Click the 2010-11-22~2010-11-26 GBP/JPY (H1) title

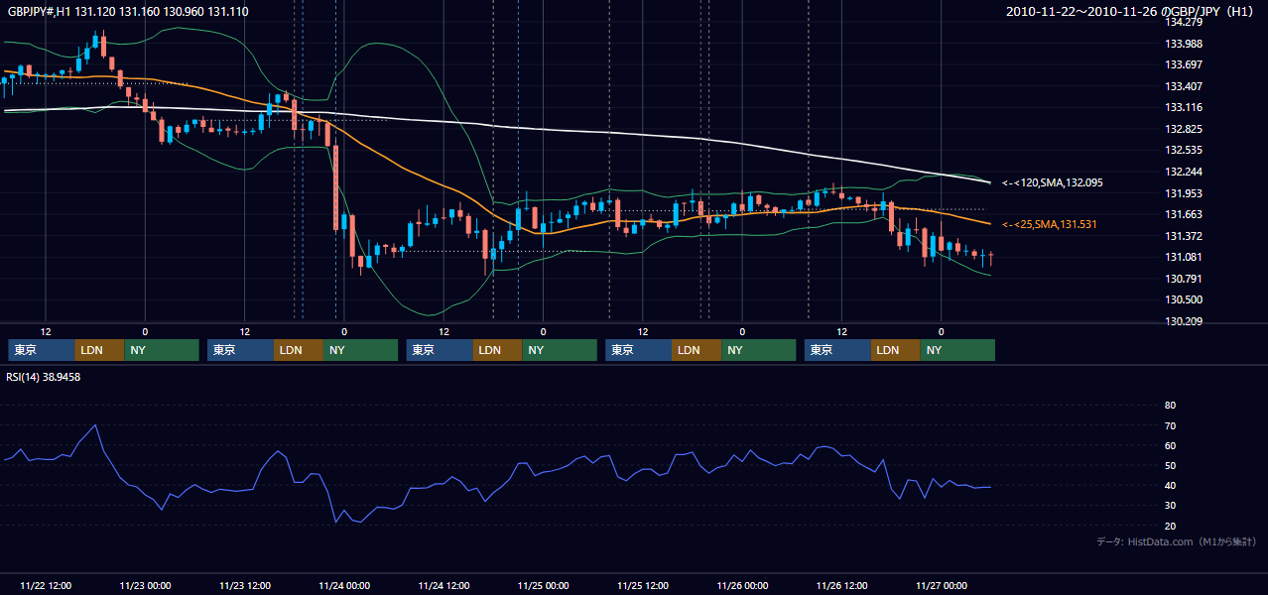click(1130, 12)
